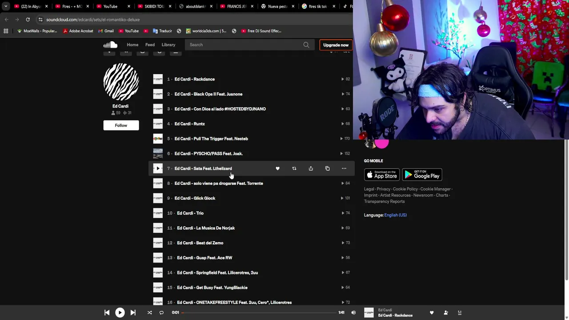Open Transparency Reports footer link

click(x=384, y=201)
